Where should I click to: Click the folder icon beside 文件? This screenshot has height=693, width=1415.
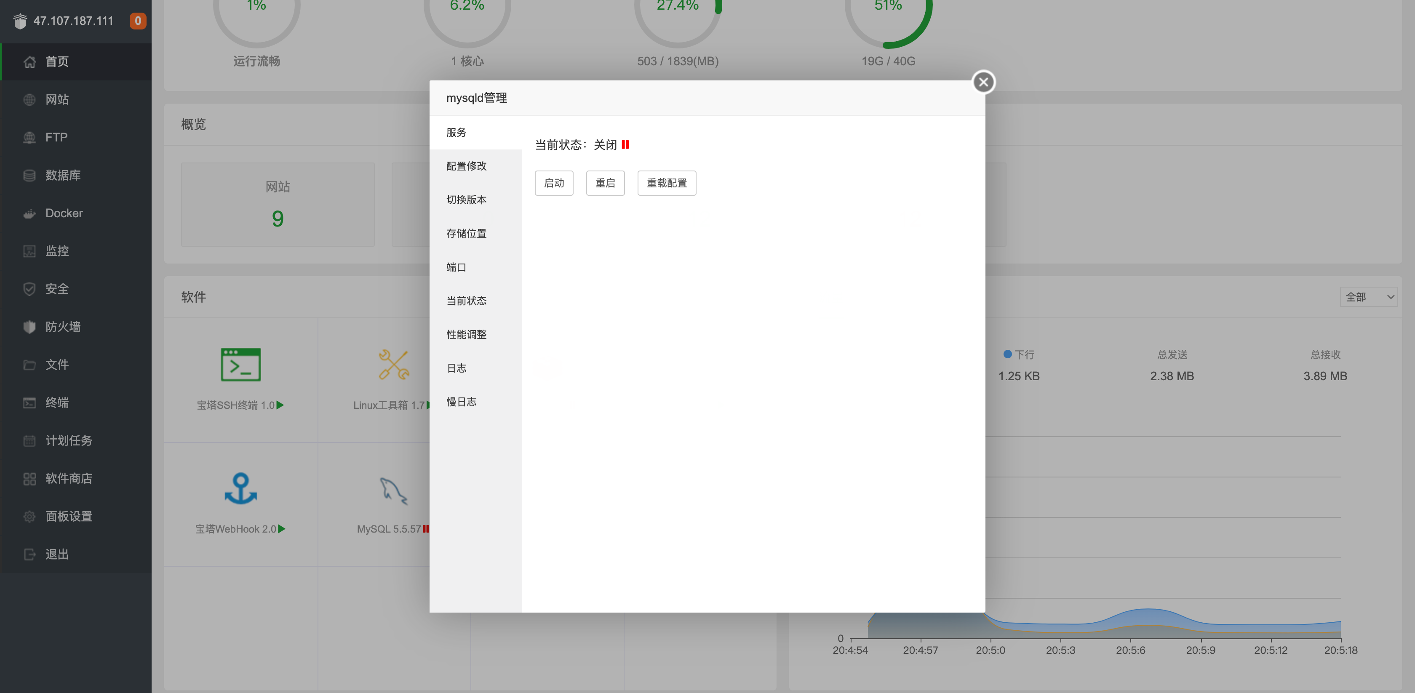point(29,365)
